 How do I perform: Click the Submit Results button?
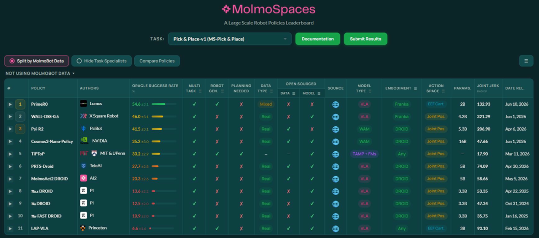pyautogui.click(x=365, y=39)
